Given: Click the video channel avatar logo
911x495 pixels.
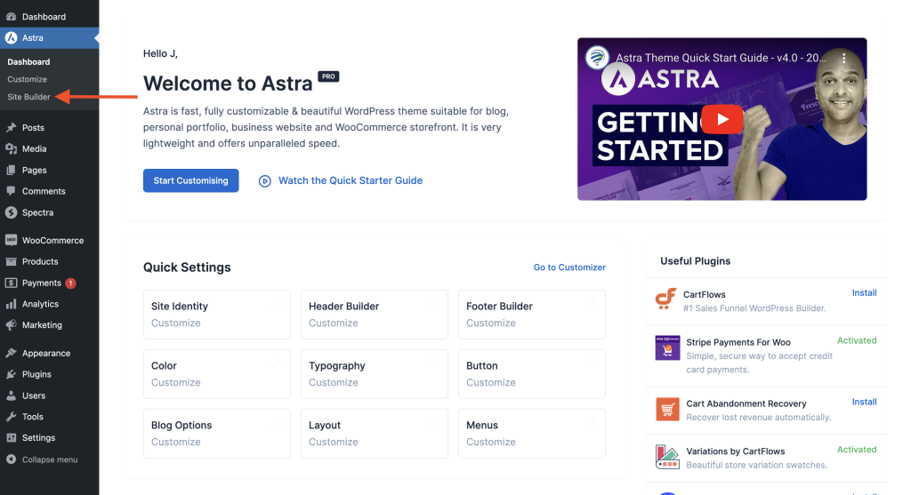Looking at the screenshot, I should point(597,58).
